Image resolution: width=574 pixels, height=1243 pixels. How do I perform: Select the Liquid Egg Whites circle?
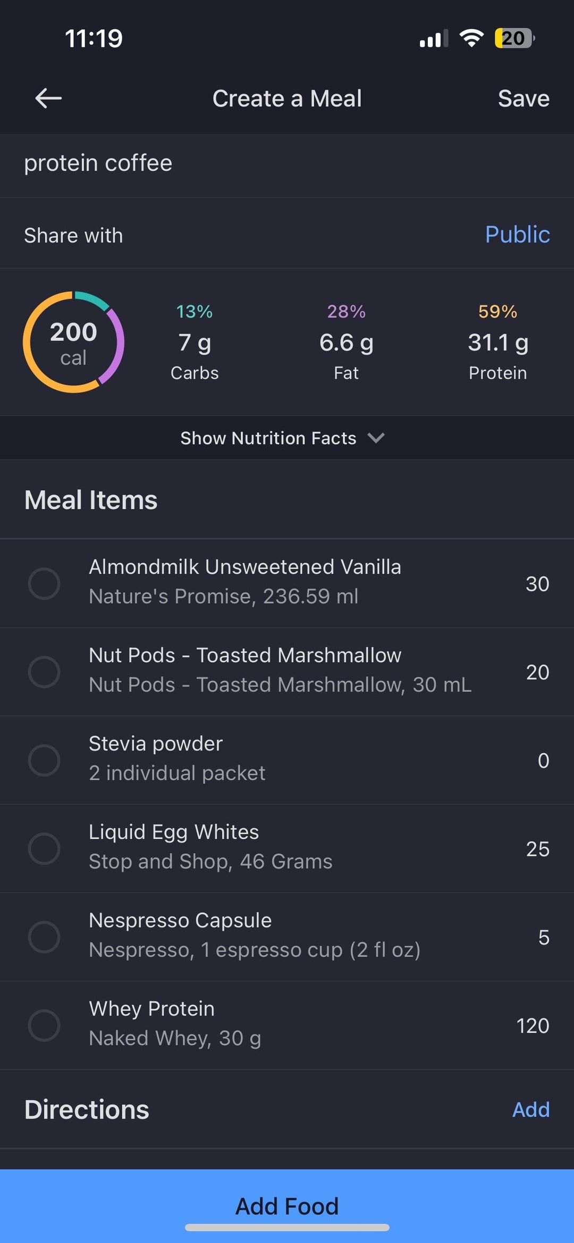tap(44, 848)
